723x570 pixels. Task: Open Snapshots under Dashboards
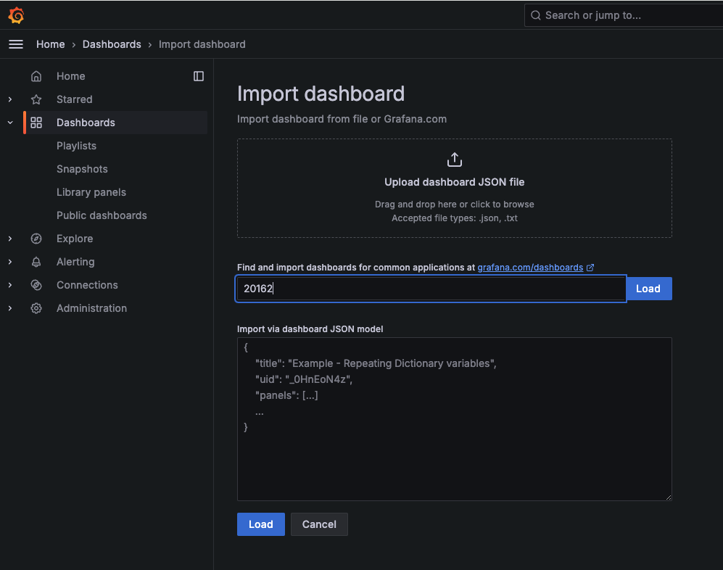pos(82,169)
